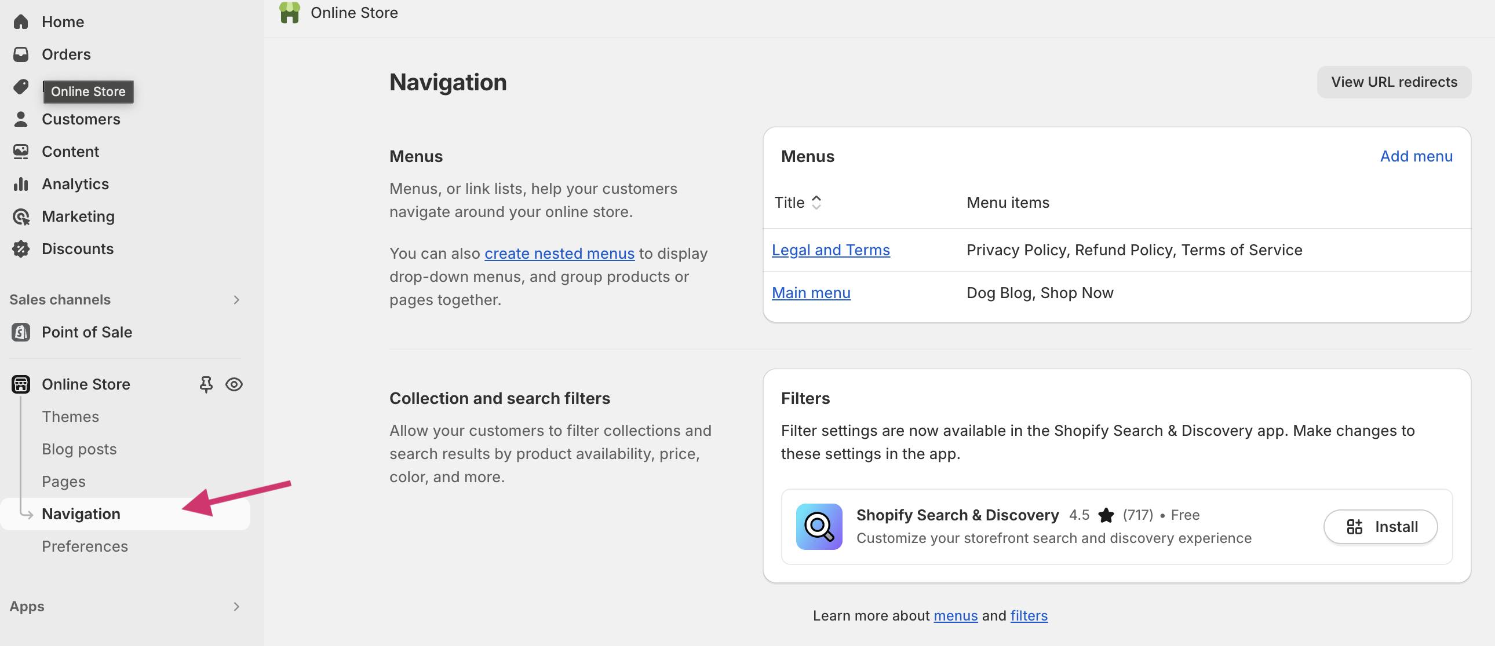This screenshot has height=646, width=1495.
Task: Click the 'Dog Blog, Shop Now' cell
Action: pos(1040,293)
